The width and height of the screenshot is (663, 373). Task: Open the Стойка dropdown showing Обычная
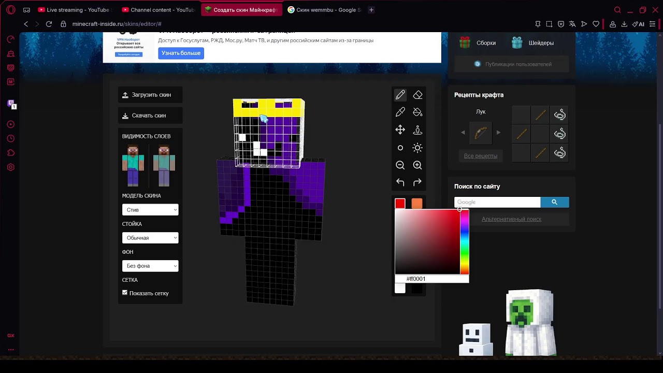coord(150,238)
